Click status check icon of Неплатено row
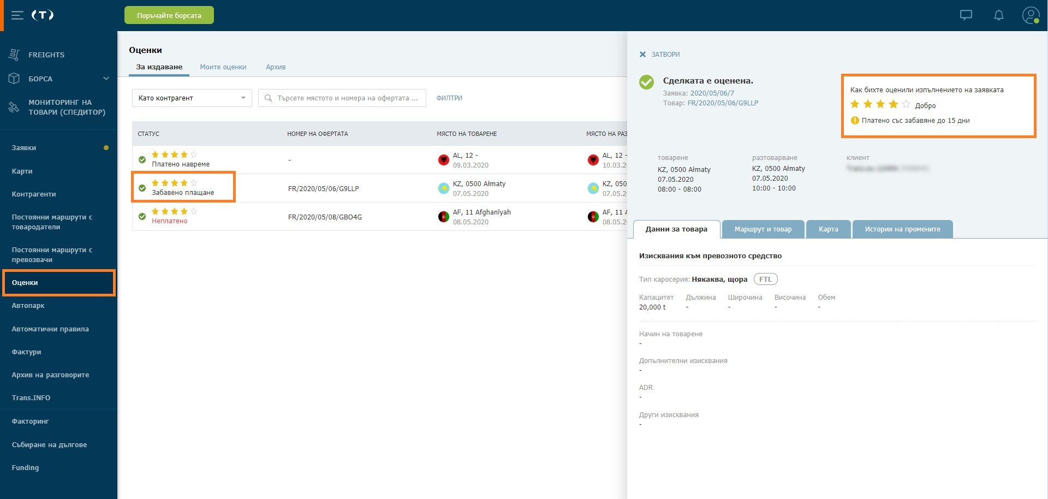Screen dimensions: 1048x499 (x=142, y=217)
